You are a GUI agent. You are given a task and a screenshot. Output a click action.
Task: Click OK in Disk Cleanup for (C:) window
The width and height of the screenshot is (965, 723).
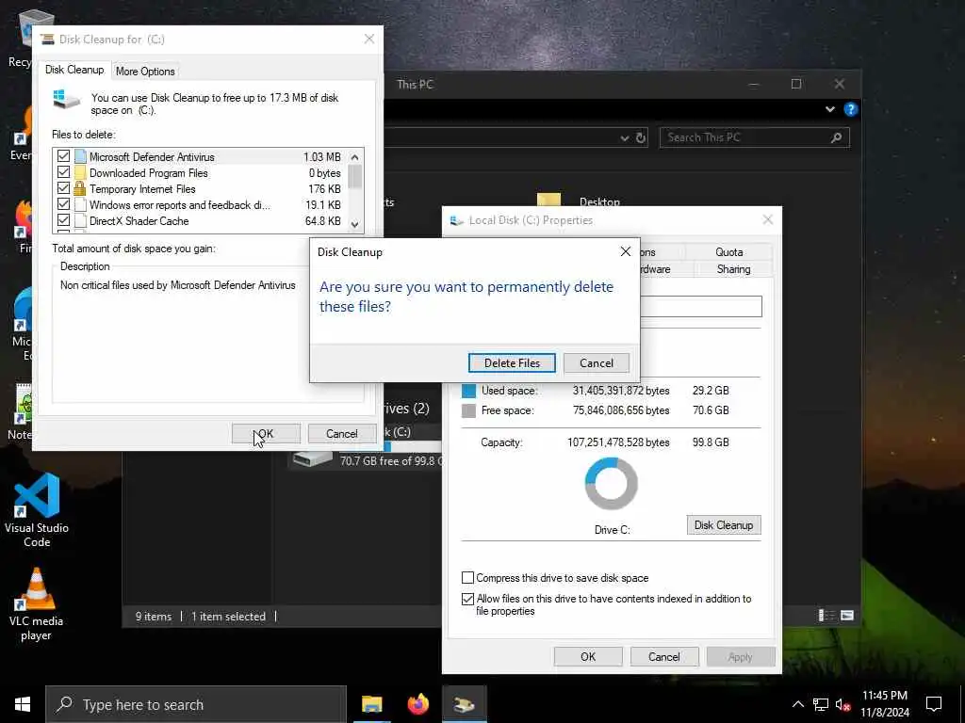click(x=266, y=433)
